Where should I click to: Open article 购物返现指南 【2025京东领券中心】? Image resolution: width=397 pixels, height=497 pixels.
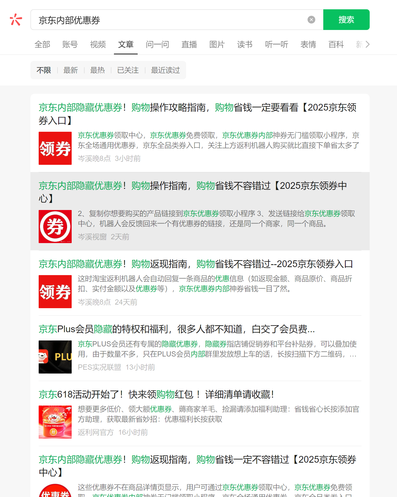click(197, 466)
